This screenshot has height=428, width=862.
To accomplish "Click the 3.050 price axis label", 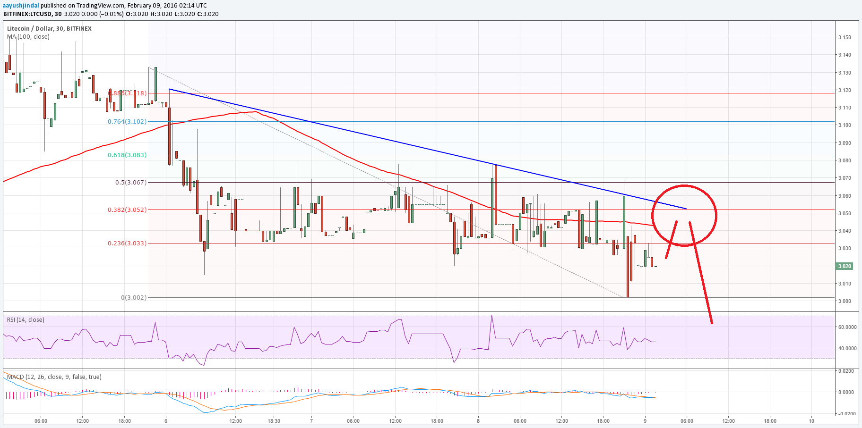I will coord(845,213).
